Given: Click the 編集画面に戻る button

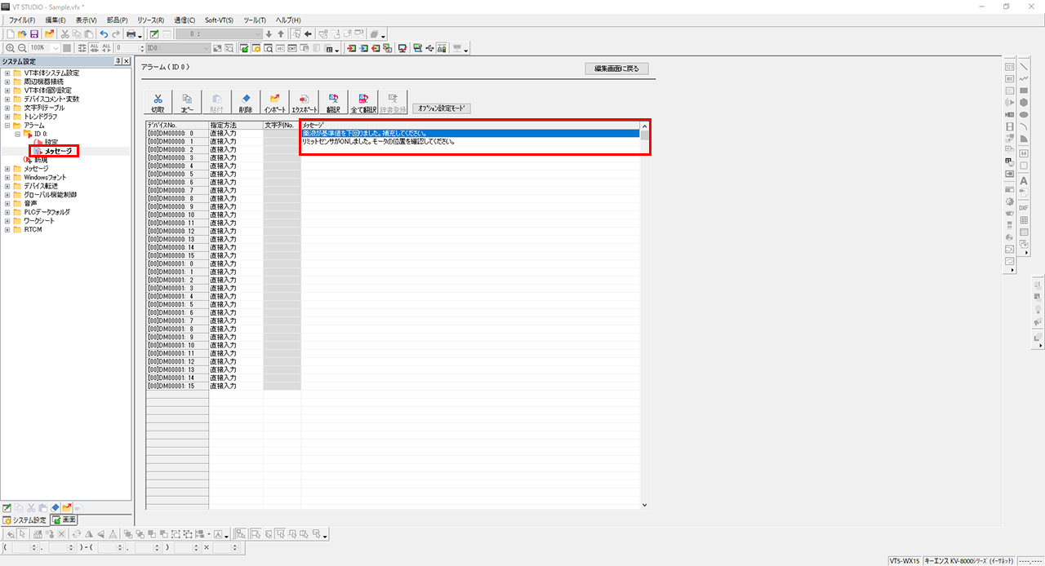Looking at the screenshot, I should pyautogui.click(x=616, y=69).
